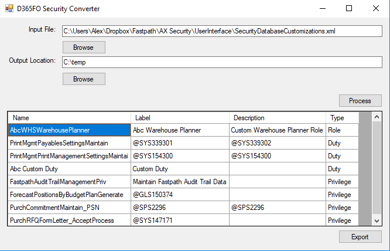Click the Abc Warehouse Planner label cell
The height and width of the screenshot is (251, 390).
pos(180,130)
